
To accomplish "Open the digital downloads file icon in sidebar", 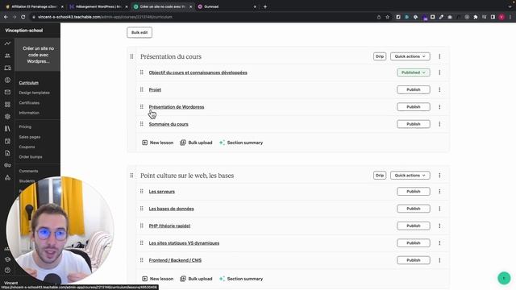I will 7,153.
